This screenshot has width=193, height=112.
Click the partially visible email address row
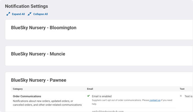pos(108,111)
